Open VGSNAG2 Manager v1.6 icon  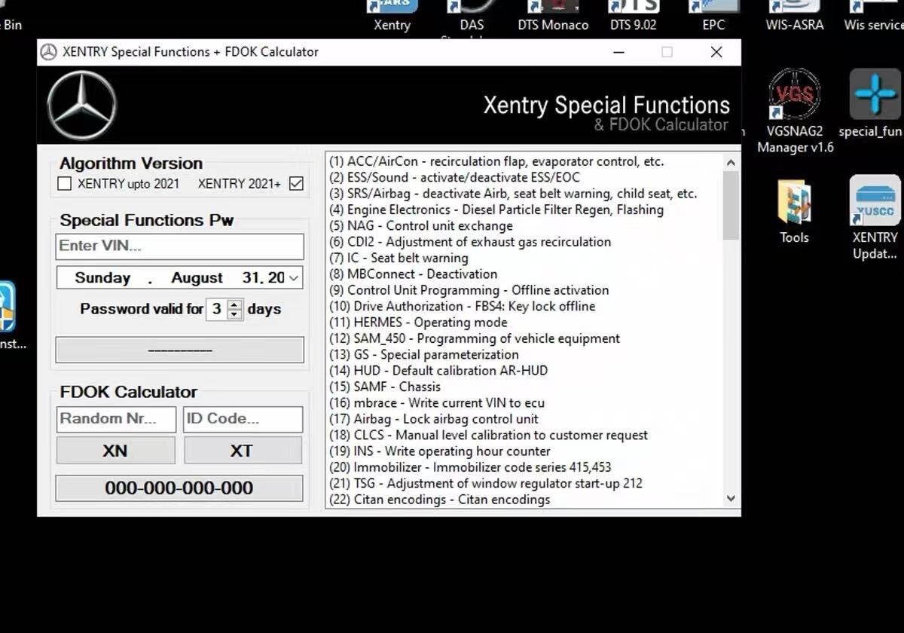point(795,112)
